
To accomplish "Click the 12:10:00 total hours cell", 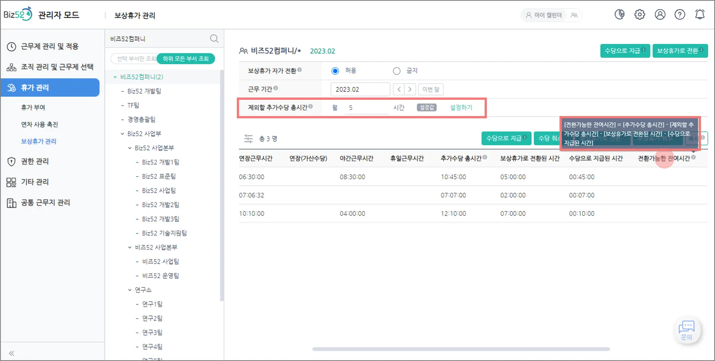I will 453,214.
